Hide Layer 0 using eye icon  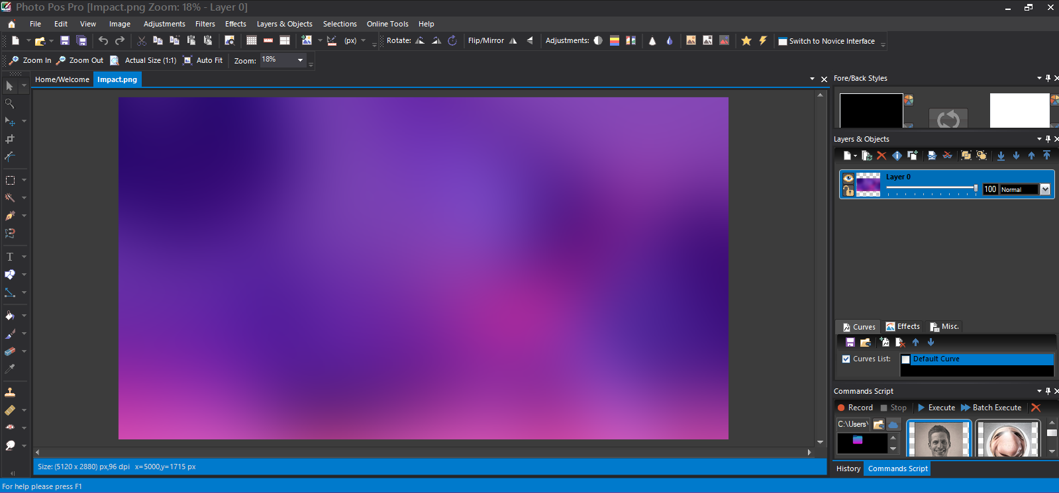[848, 178]
